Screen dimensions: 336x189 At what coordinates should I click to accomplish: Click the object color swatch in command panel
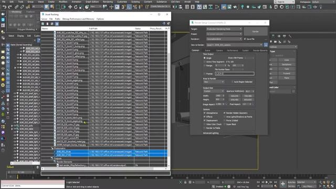pyautogui.click(x=293, y=91)
